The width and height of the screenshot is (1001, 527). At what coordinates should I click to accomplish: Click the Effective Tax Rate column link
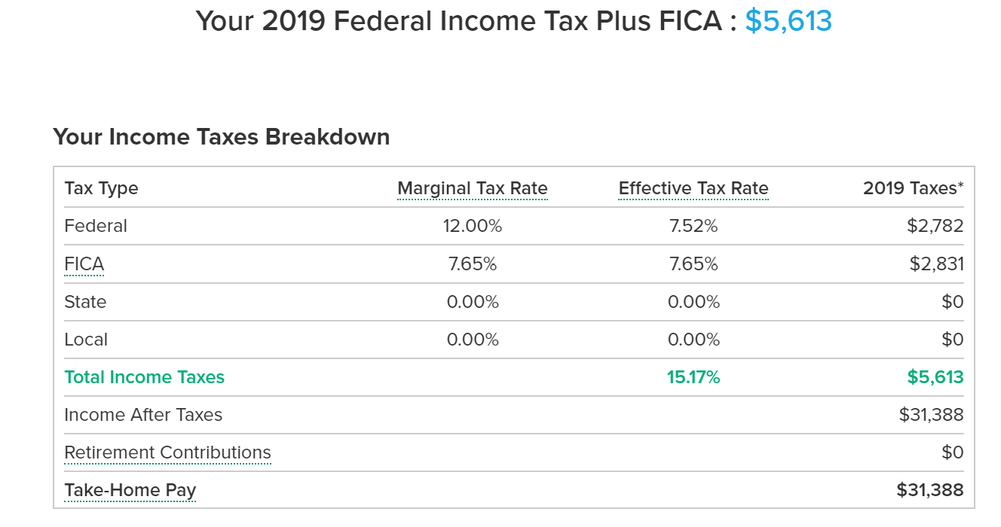coord(693,188)
